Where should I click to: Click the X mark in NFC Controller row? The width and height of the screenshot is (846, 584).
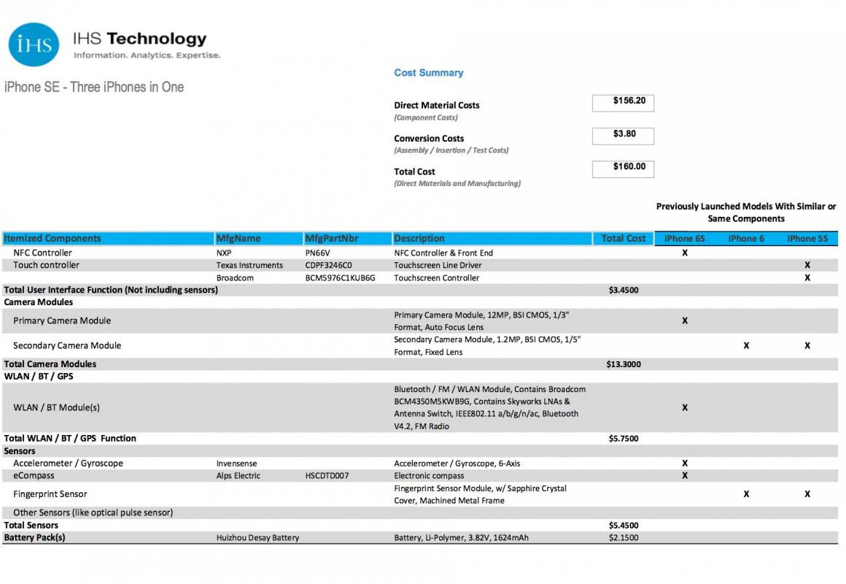click(685, 253)
